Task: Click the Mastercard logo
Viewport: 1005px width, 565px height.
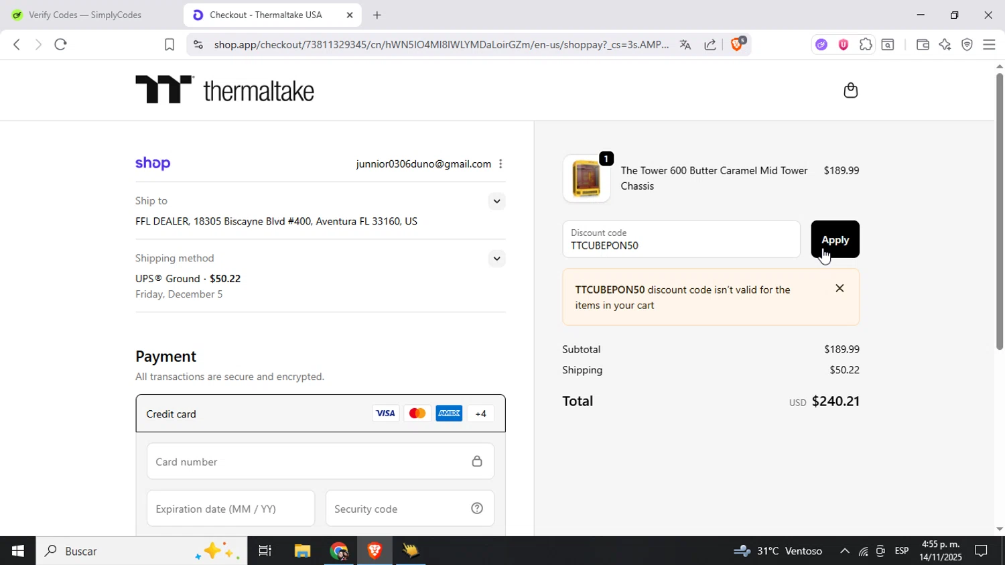Action: 417,414
